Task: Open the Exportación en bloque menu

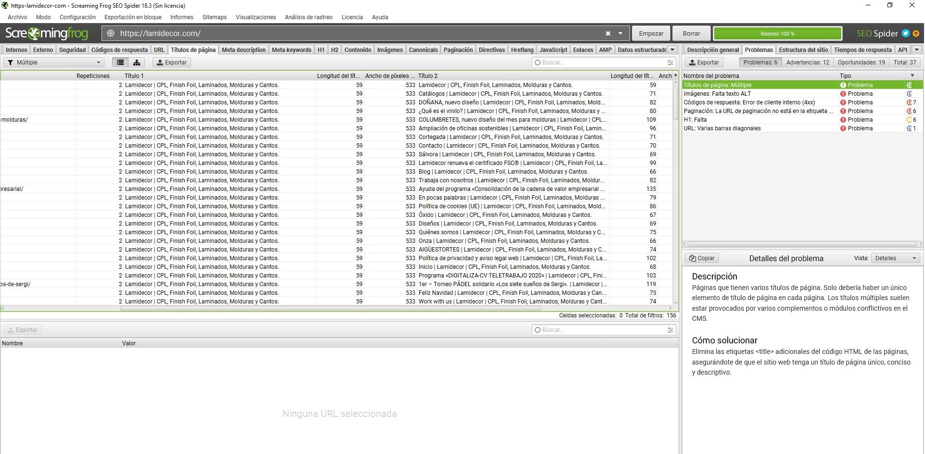Action: tap(133, 17)
